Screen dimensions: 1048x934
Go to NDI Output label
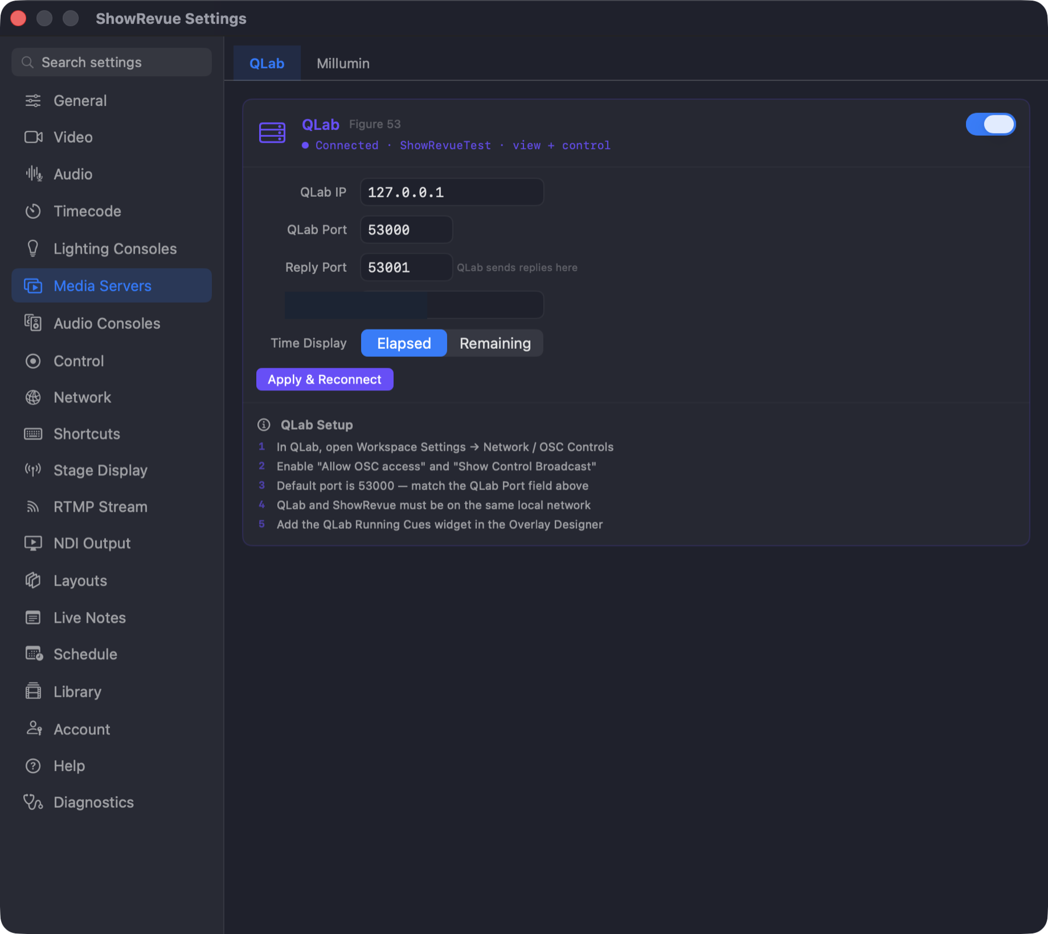pyautogui.click(x=92, y=543)
